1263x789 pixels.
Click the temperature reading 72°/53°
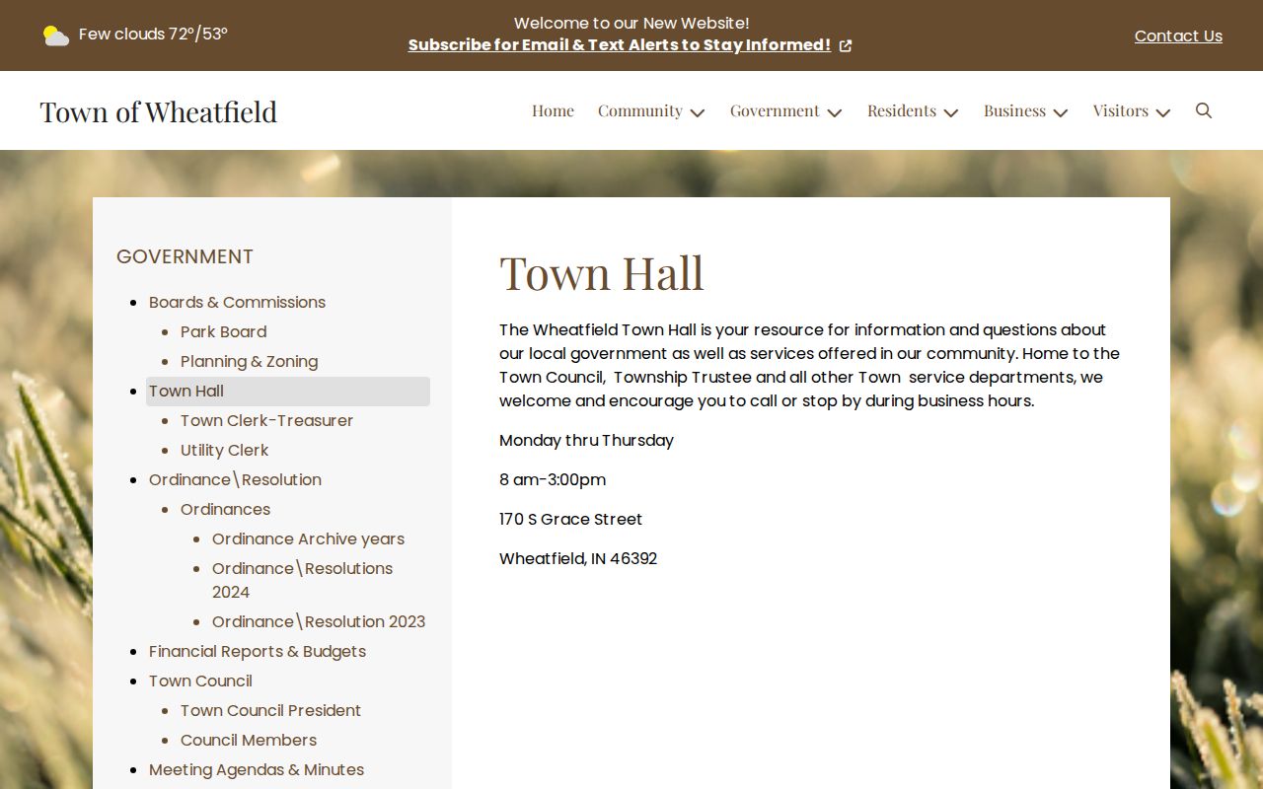tap(198, 34)
